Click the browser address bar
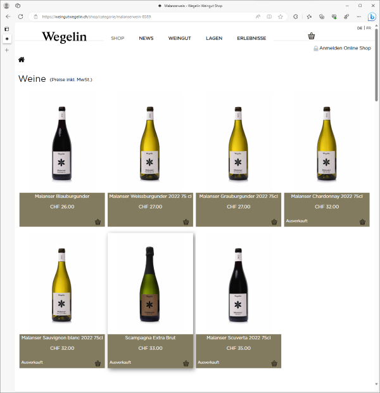Viewport: 380px width, 393px height. (146, 16)
